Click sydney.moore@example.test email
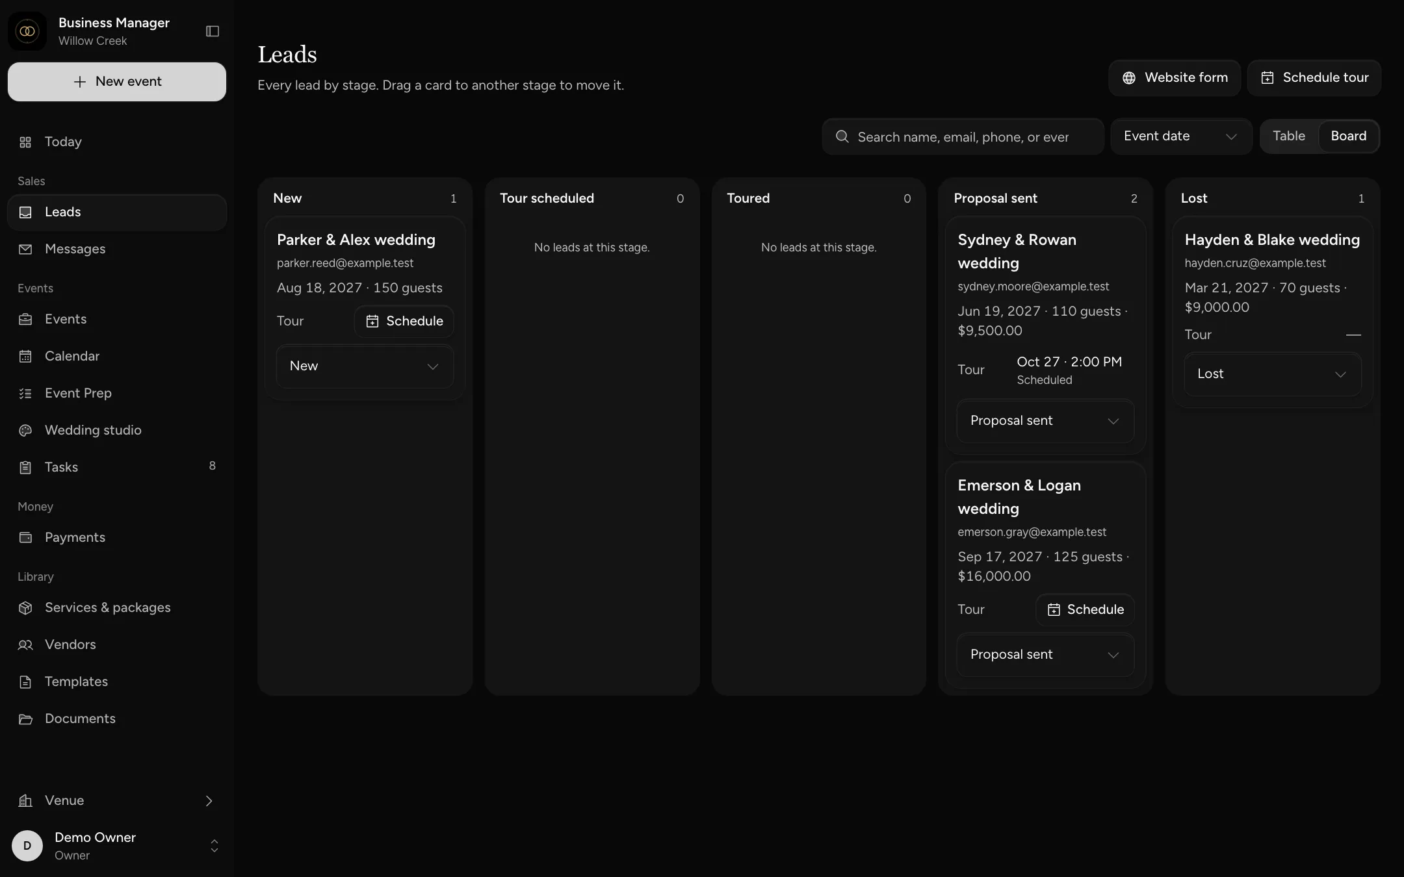The height and width of the screenshot is (877, 1404). point(1033,286)
